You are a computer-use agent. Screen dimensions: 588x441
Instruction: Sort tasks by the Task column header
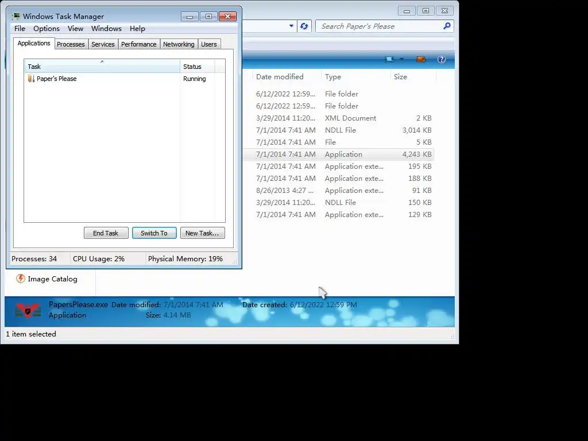pos(102,67)
